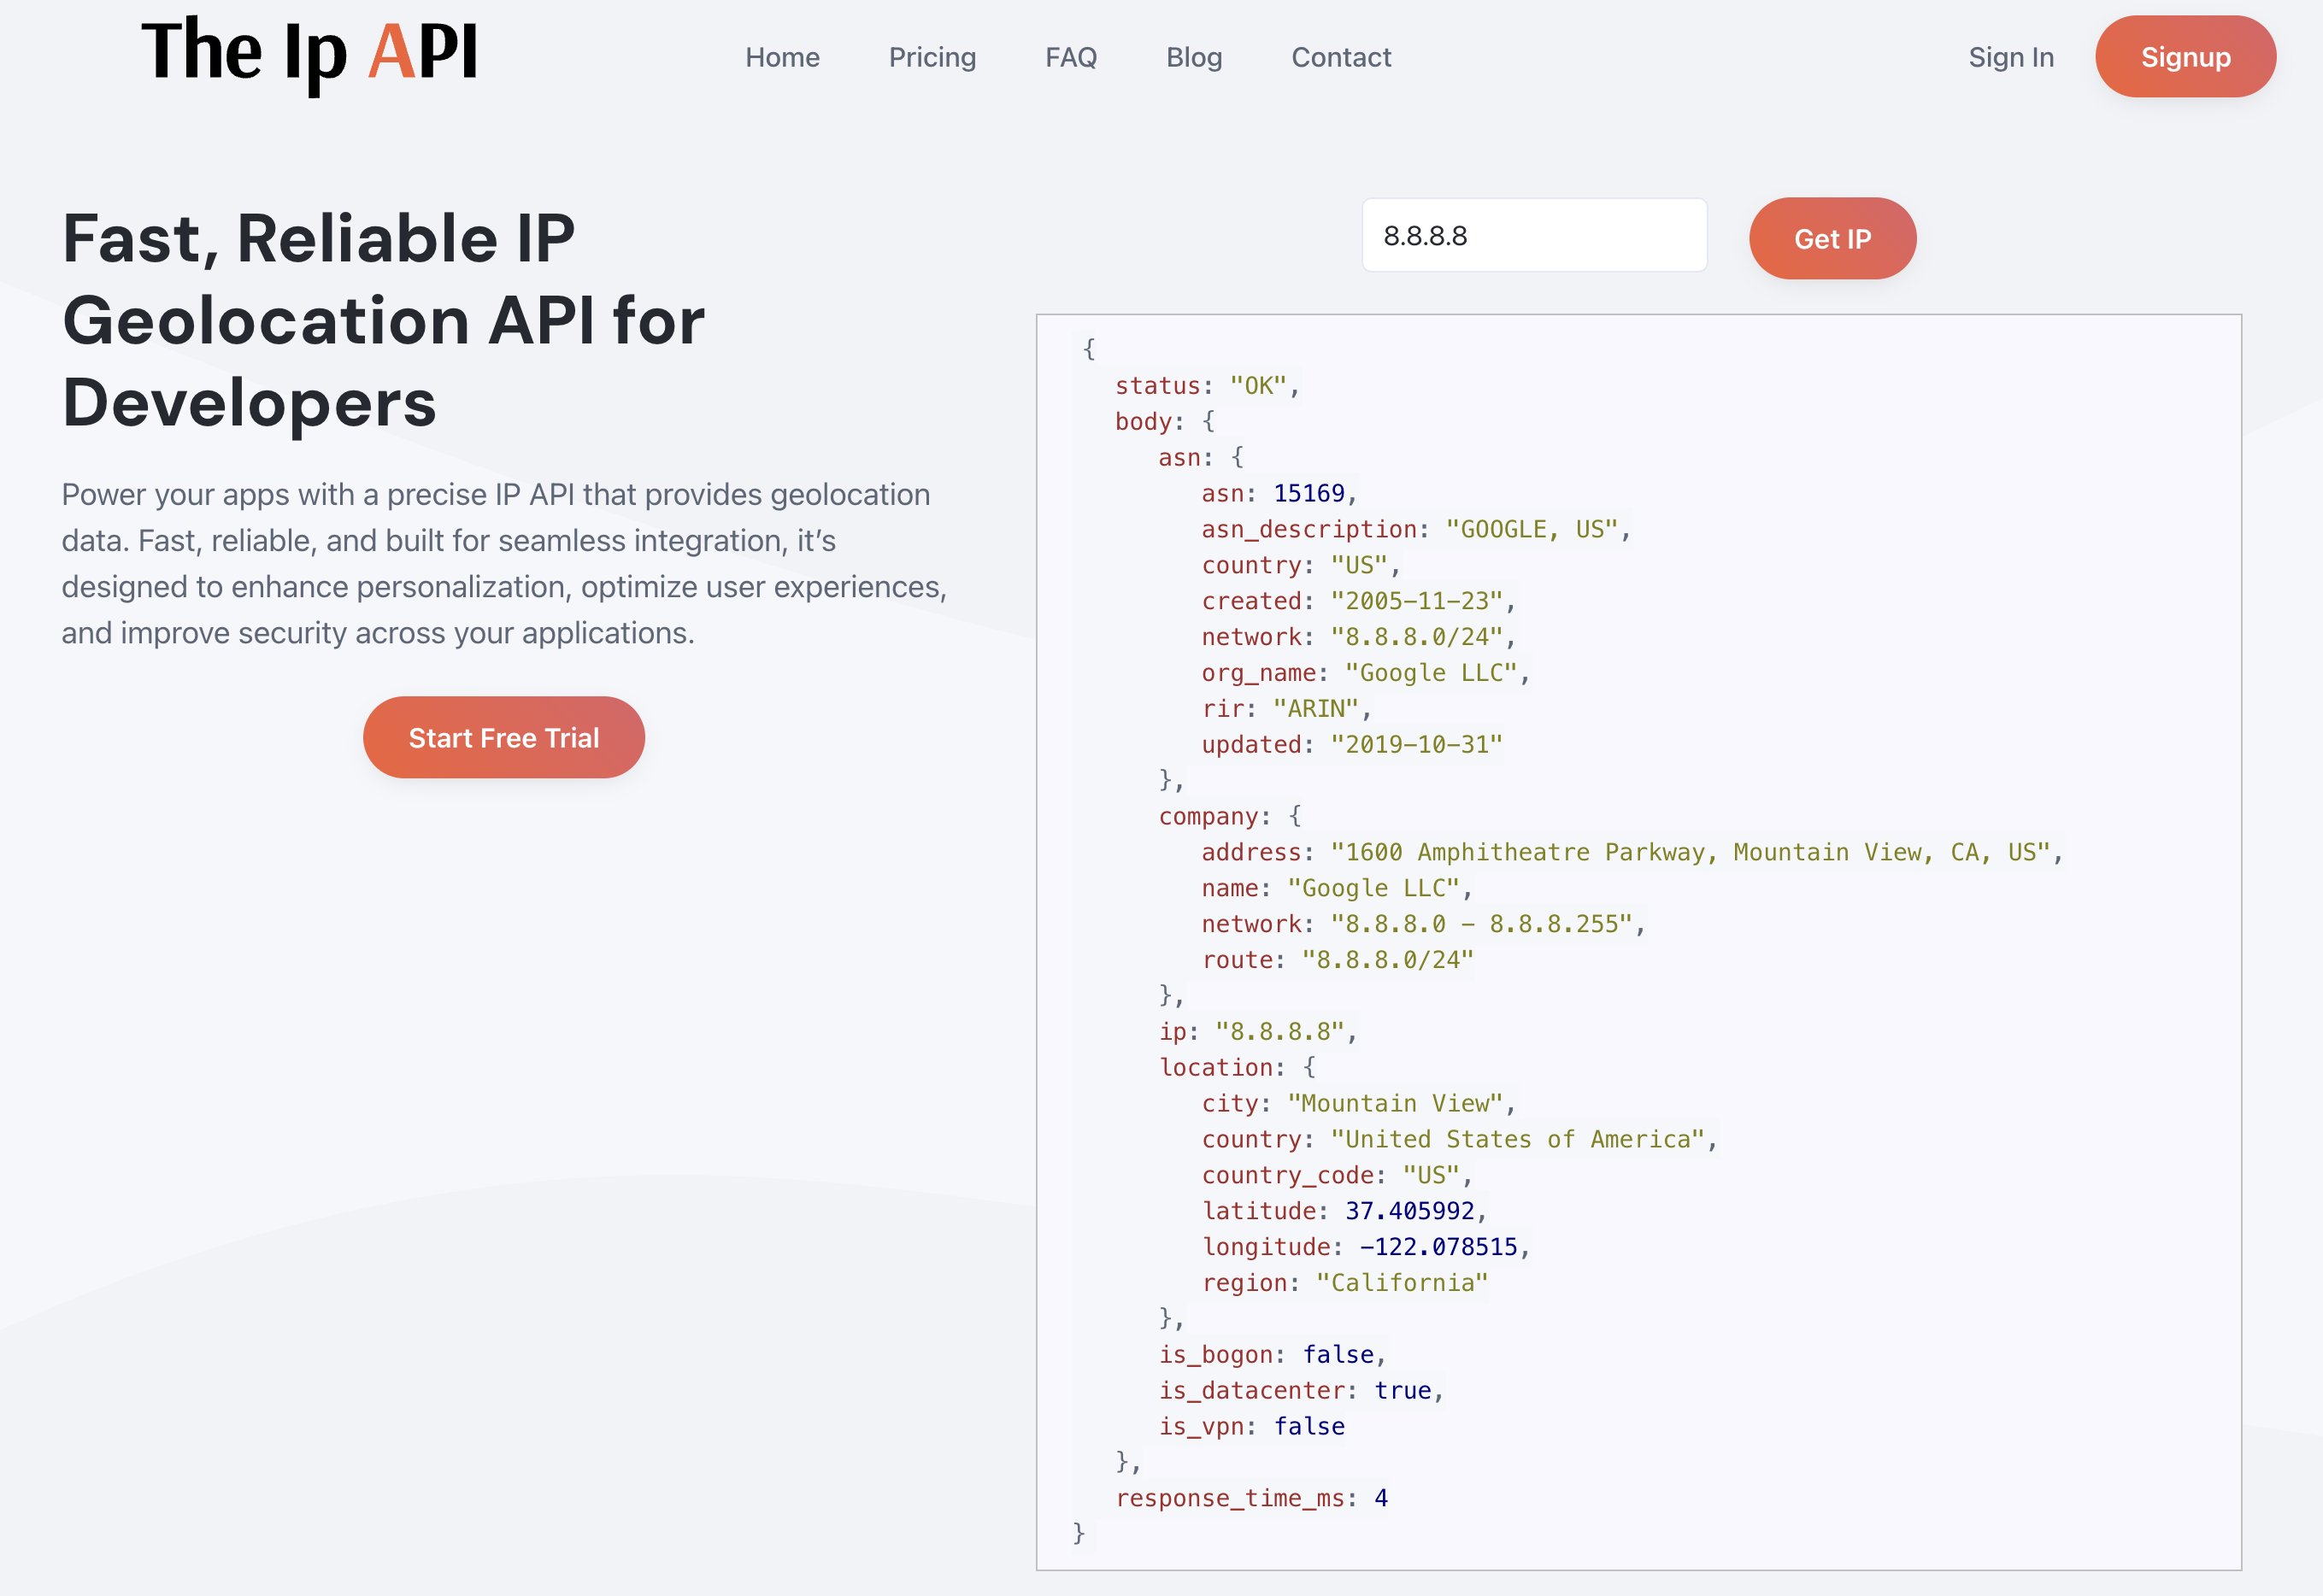
Task: Navigate to the Pricing page
Action: (932, 57)
